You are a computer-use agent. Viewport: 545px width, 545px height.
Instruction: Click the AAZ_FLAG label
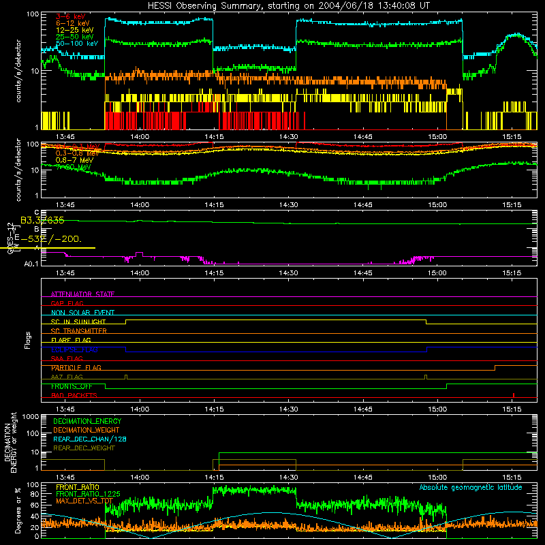[67, 377]
